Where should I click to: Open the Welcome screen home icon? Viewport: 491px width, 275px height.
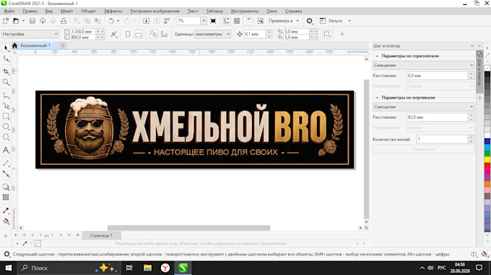coord(14,45)
